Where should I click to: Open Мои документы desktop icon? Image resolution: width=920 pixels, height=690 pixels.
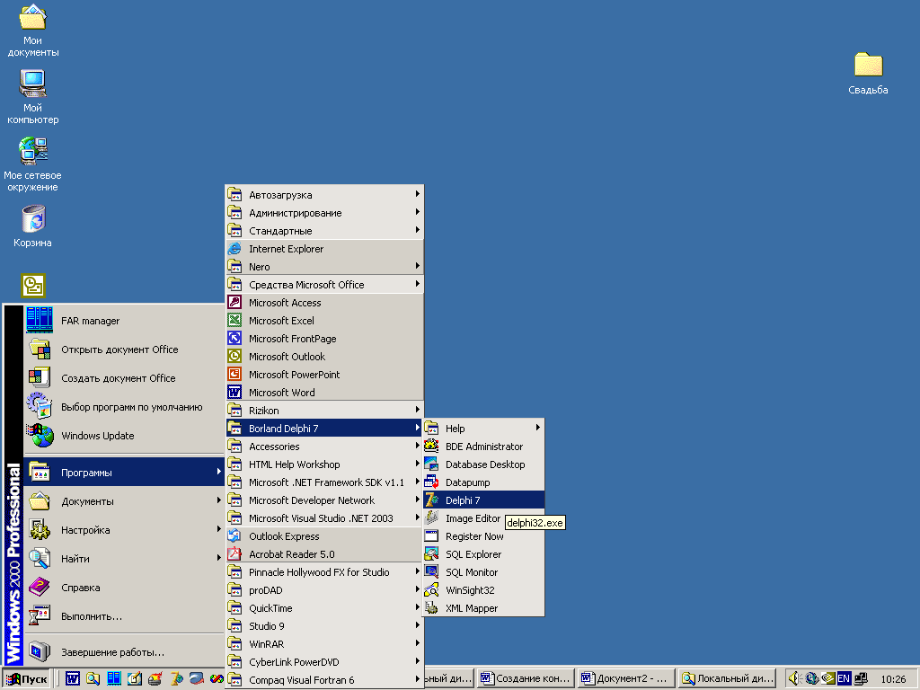coord(32,31)
